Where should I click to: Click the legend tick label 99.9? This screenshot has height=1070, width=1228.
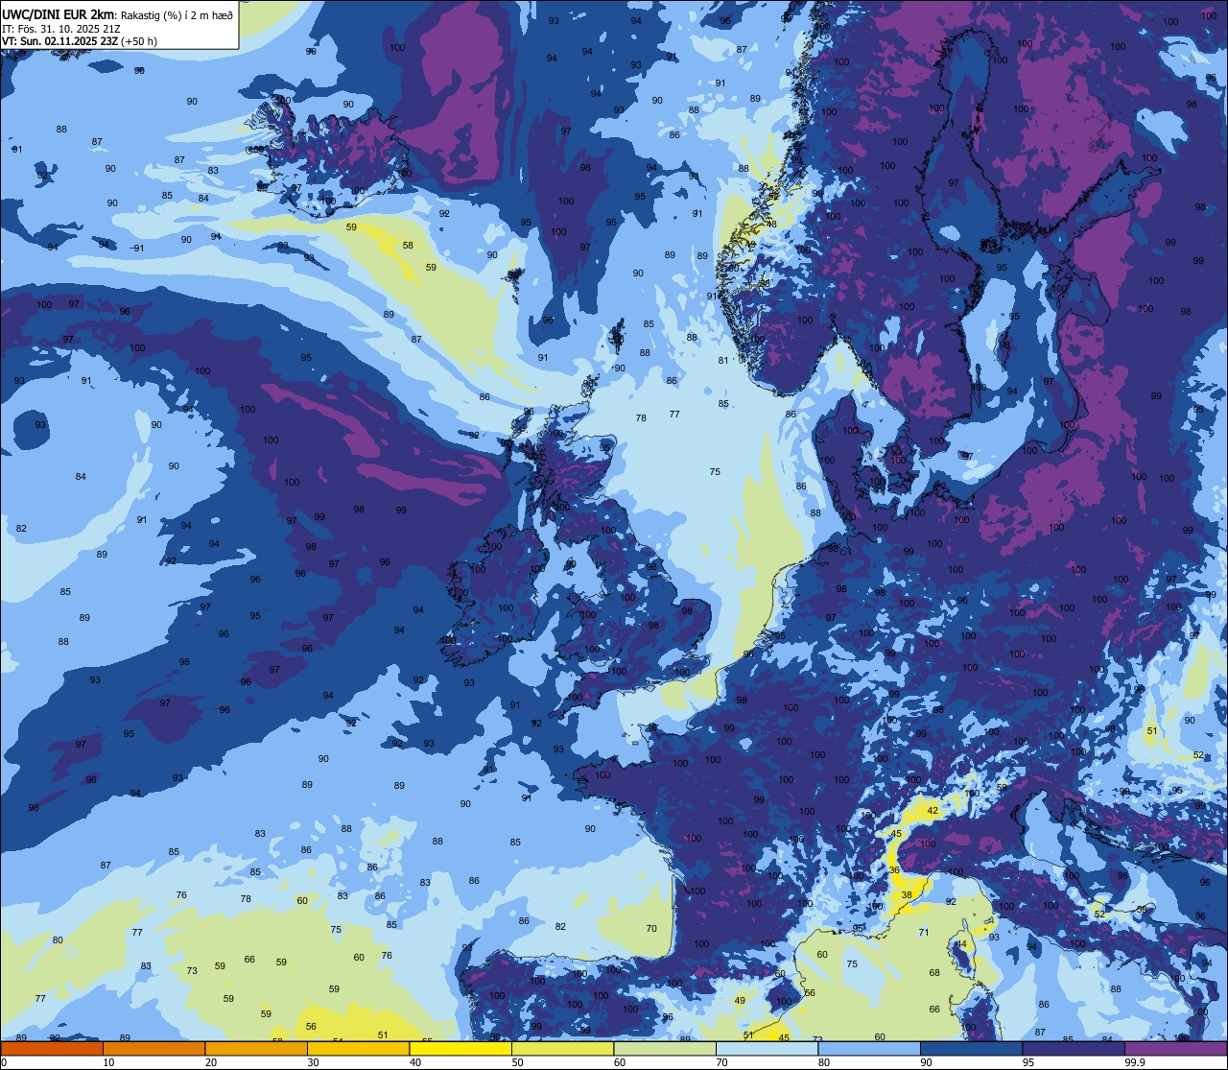click(1135, 1061)
